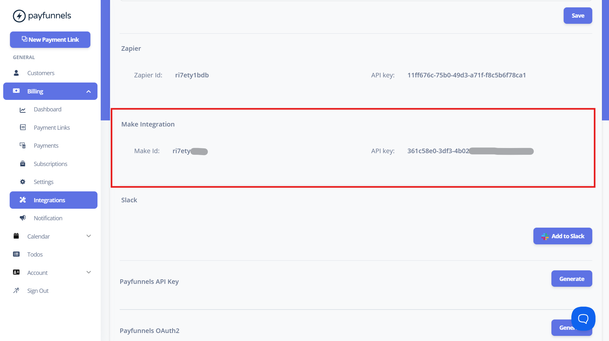609x341 pixels.
Task: Click the payfunnels lightning bolt logo
Action: click(x=19, y=16)
